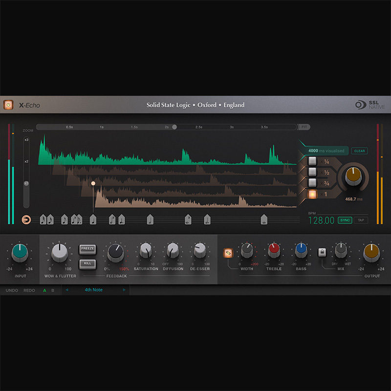The width and height of the screenshot is (391, 391).
Task: Click the red TREBLE knob
Action: 274,251
